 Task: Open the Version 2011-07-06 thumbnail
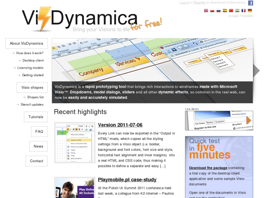coord(75,142)
